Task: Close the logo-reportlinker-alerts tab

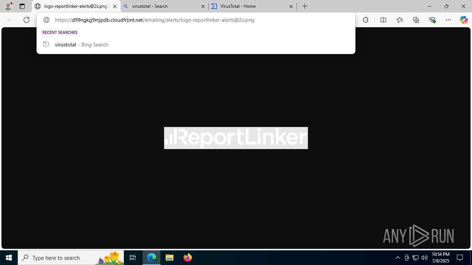Action: click(115, 6)
